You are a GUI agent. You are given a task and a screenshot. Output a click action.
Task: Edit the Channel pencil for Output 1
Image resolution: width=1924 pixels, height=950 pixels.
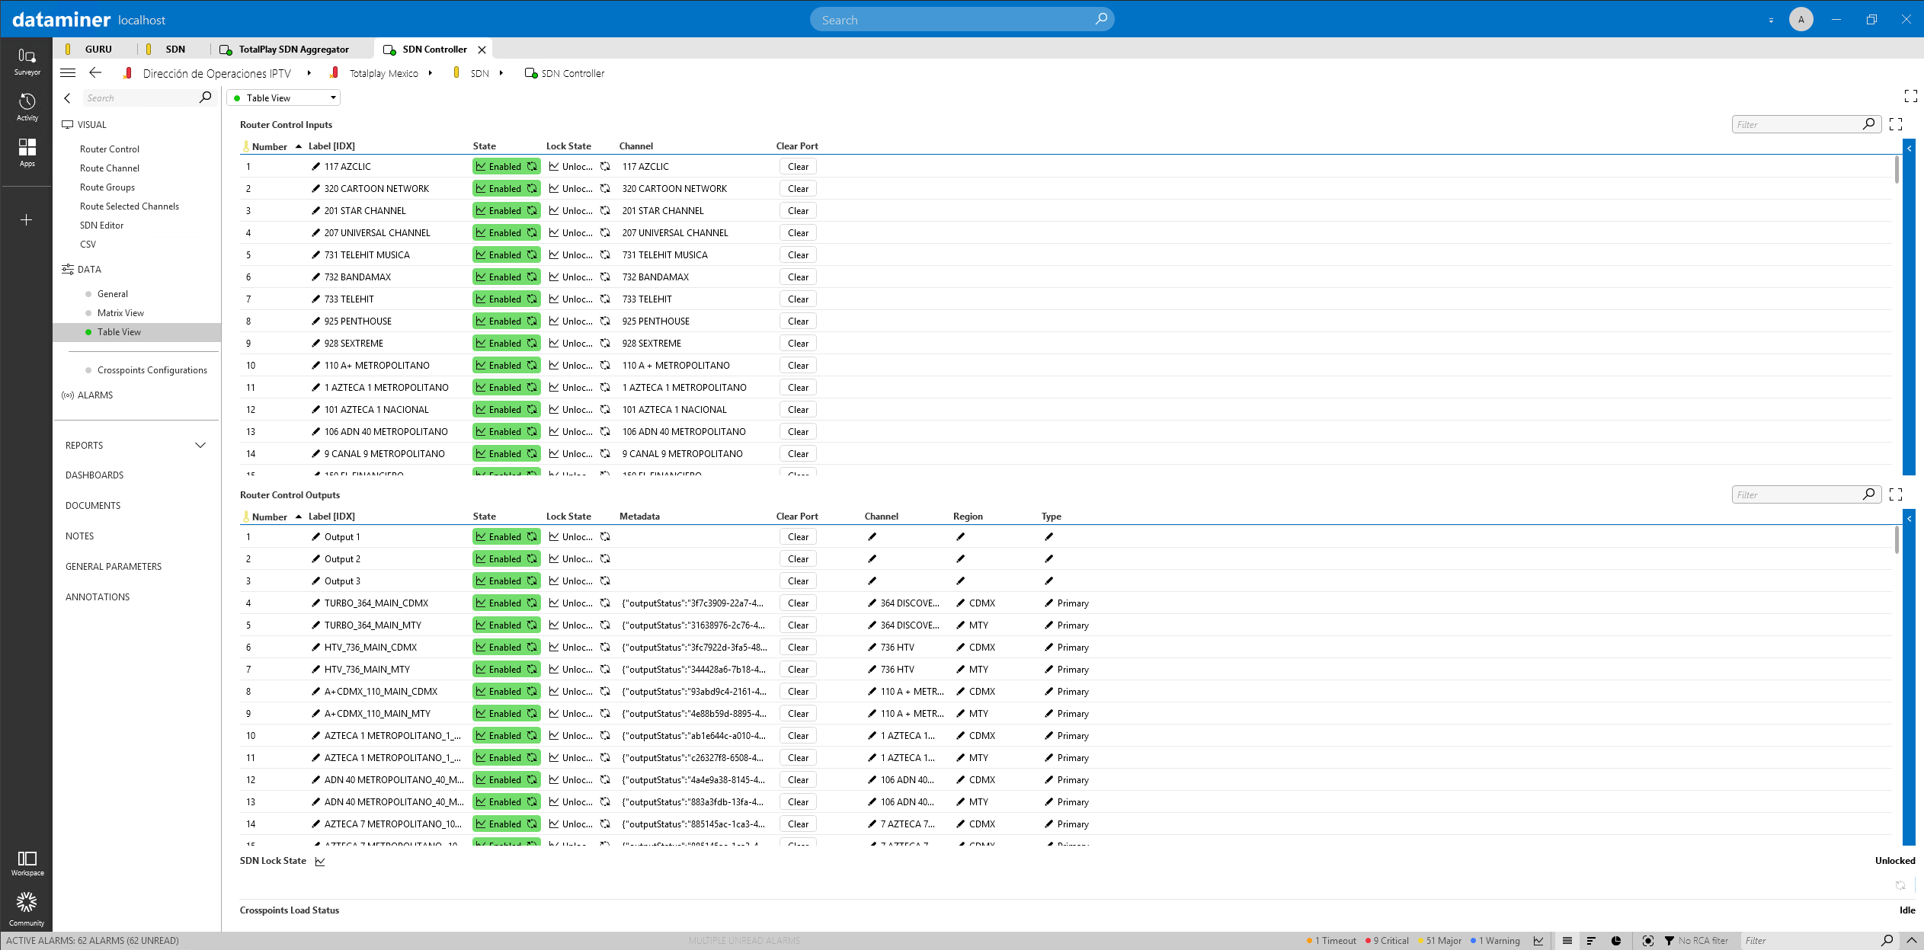[x=872, y=536]
